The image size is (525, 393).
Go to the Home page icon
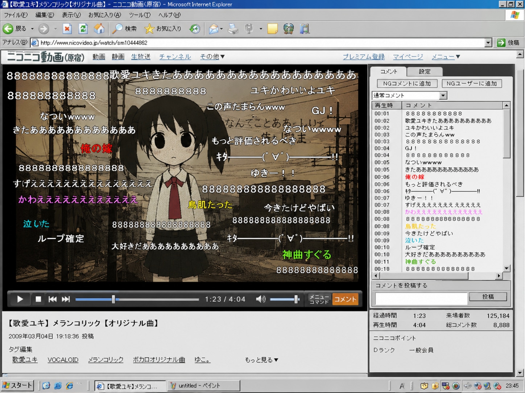99,29
